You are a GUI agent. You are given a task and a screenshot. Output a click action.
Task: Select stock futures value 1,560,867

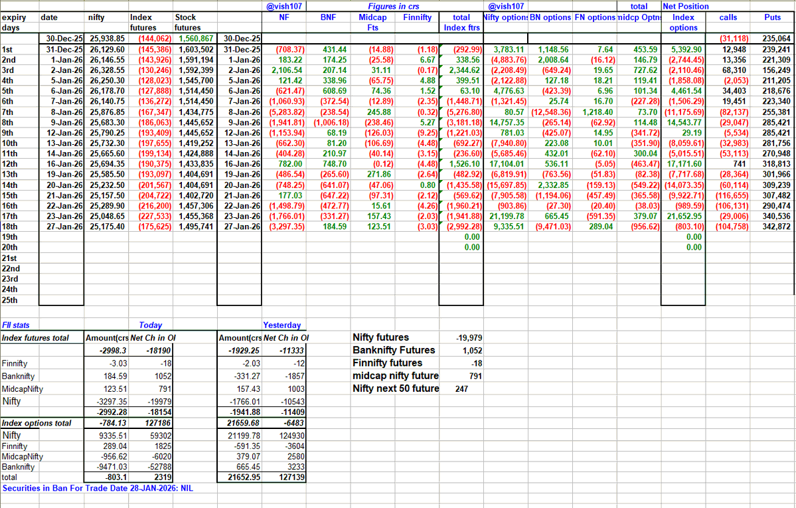point(196,39)
